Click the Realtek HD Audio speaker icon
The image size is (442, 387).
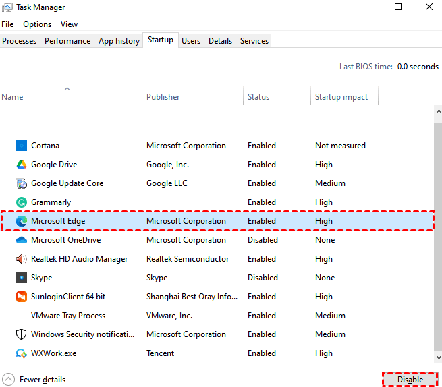coord(21,259)
